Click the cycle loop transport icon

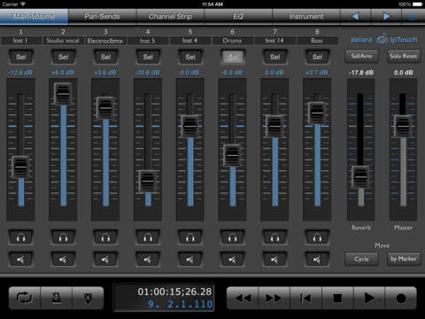24,298
